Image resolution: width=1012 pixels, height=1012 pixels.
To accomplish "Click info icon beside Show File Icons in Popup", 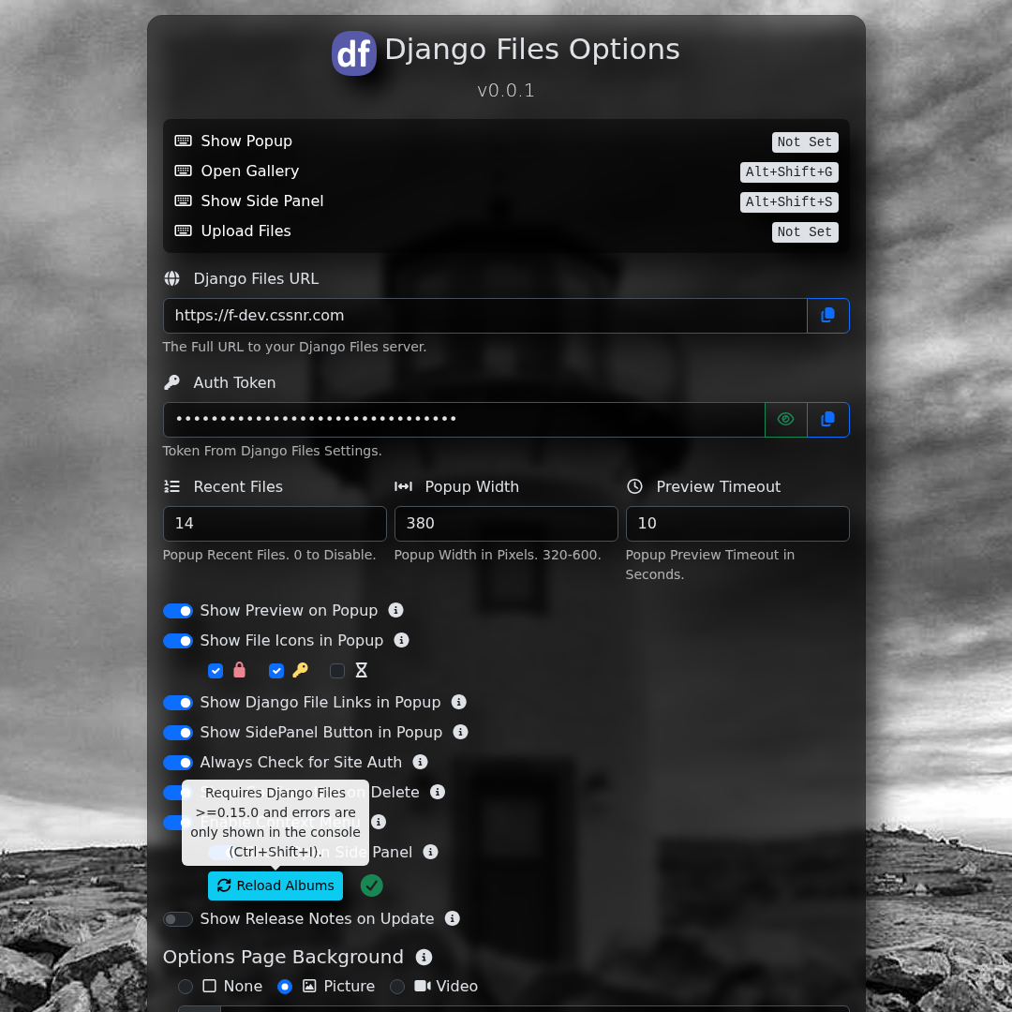I will [x=401, y=640].
